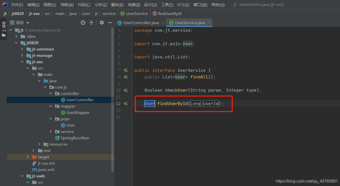Click the gutter implementation icon on line 7

125,70
